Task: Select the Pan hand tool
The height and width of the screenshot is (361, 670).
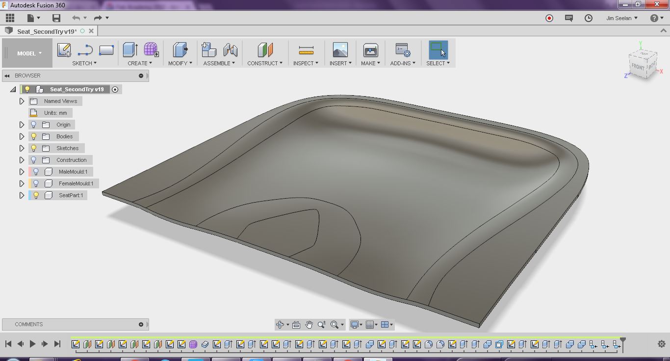Action: point(309,325)
